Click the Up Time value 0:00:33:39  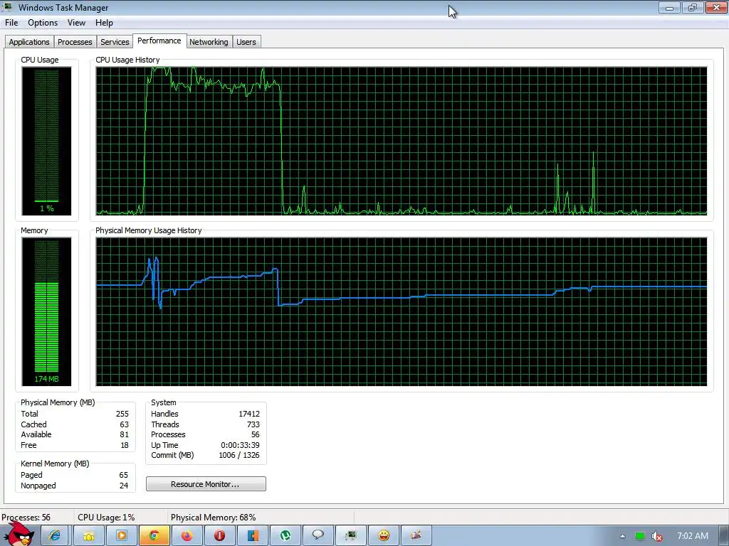[x=241, y=445]
